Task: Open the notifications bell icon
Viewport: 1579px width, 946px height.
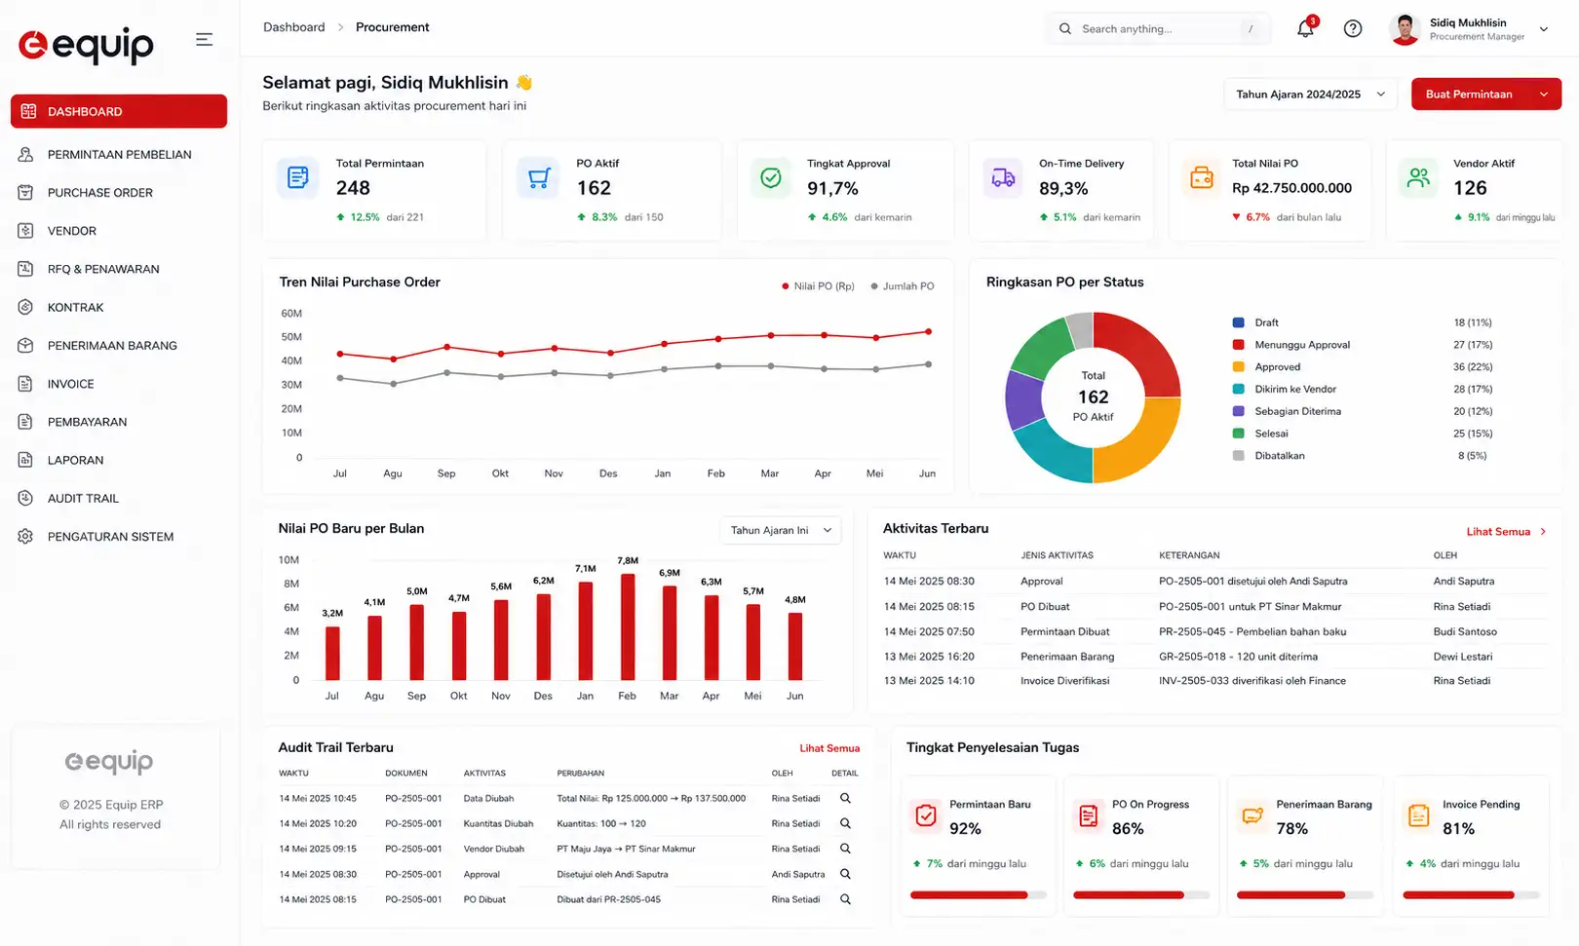Action: (x=1305, y=28)
